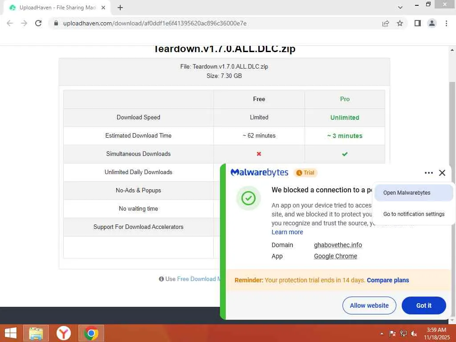
Task: Reload the UploadHaven page
Action: (x=38, y=23)
